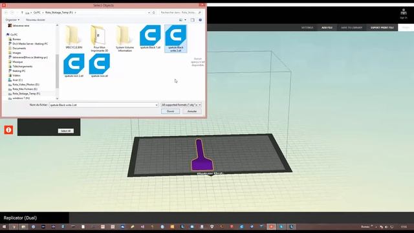Open the Organiser dropdown menu
Viewport: 414px width, 233px height.
12,20
